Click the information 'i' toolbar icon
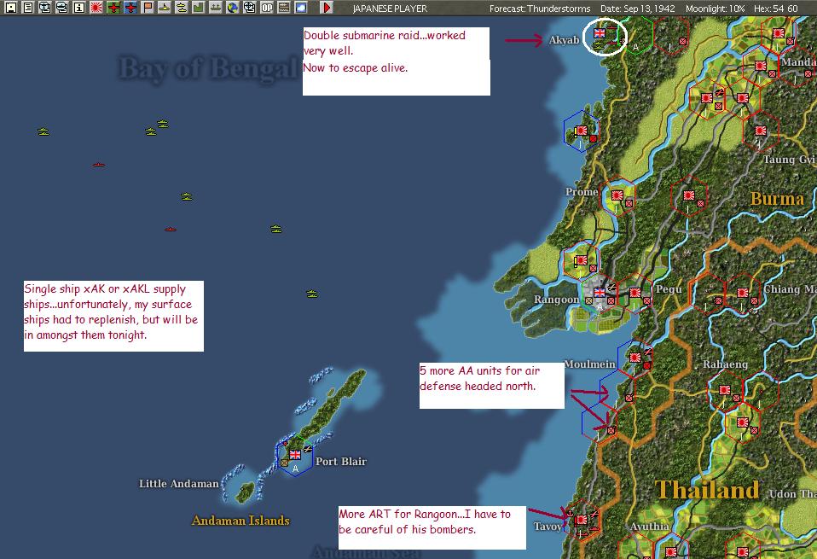Screen dimensions: 817x559 pyautogui.click(x=79, y=8)
